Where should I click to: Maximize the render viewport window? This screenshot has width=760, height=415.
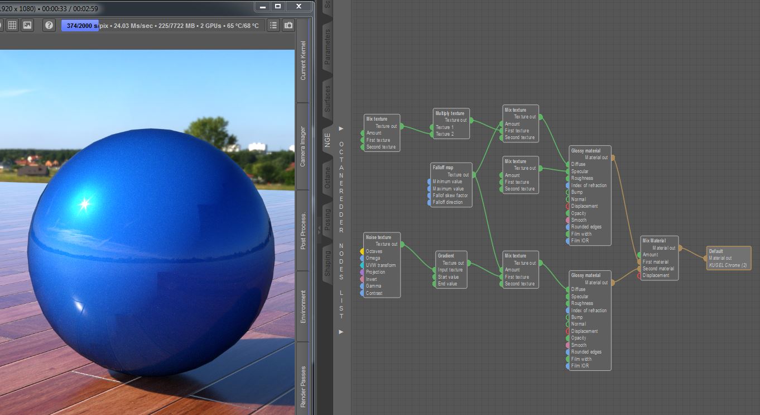pos(278,6)
